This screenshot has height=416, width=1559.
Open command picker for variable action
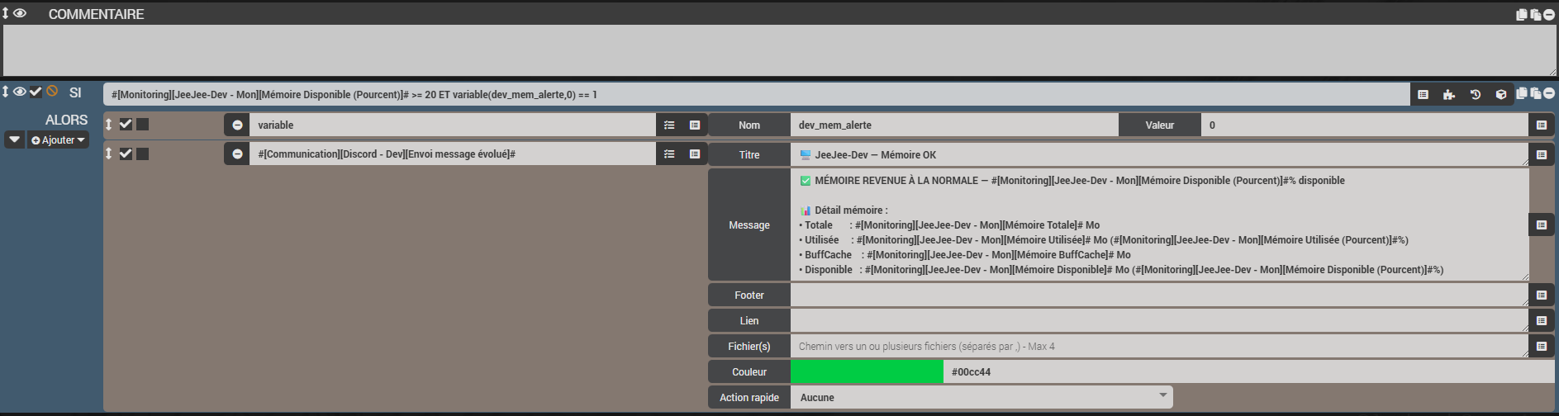coord(695,125)
